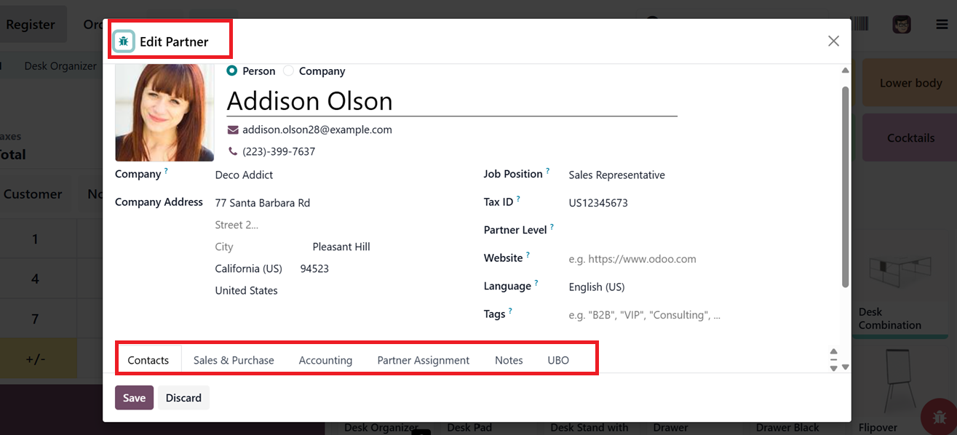
Task: Select the Person radio button
Action: coord(232,71)
